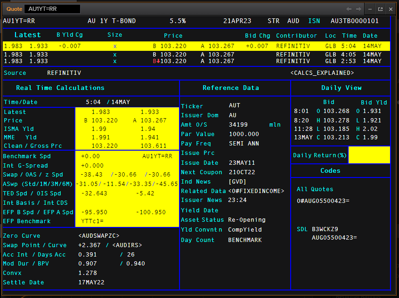Open the 0#FIXEDINCOME related data link
The height and width of the screenshot is (298, 399).
point(256,191)
